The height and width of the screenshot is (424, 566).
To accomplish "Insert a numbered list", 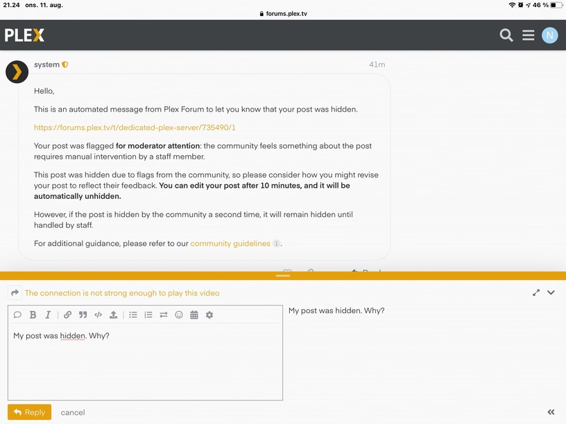I will (148, 315).
